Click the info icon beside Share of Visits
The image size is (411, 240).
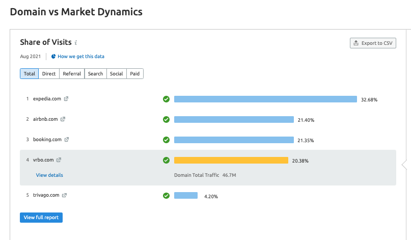(76, 43)
